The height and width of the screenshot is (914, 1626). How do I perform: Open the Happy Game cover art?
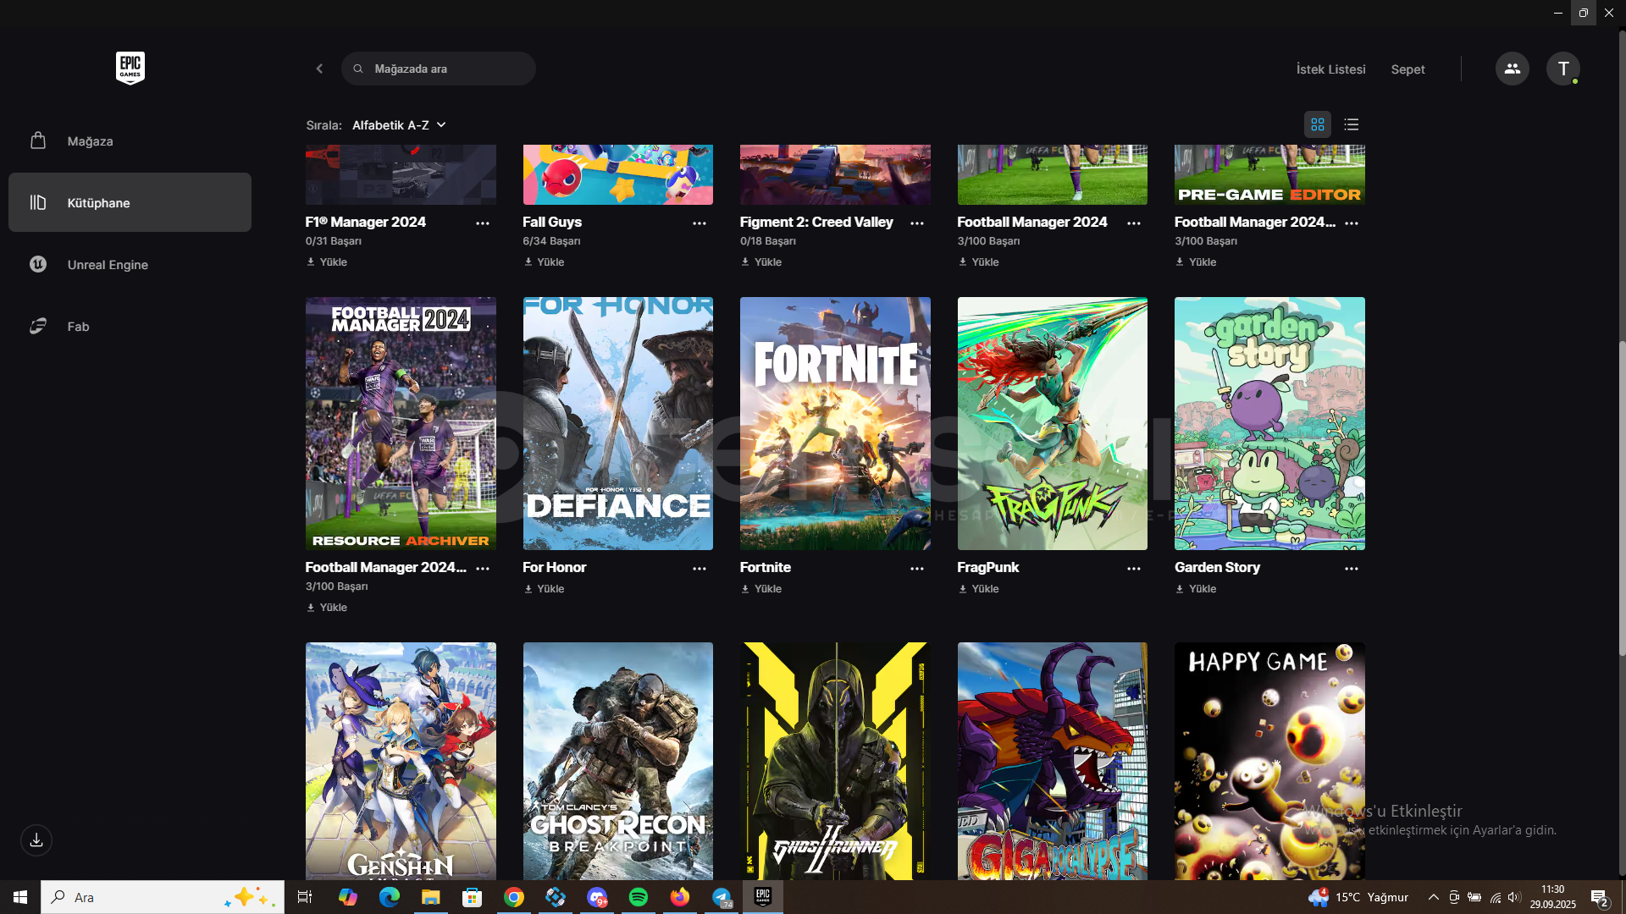click(1269, 761)
